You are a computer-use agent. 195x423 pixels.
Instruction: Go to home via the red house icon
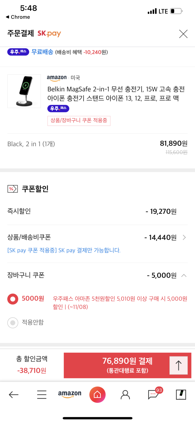point(97,395)
